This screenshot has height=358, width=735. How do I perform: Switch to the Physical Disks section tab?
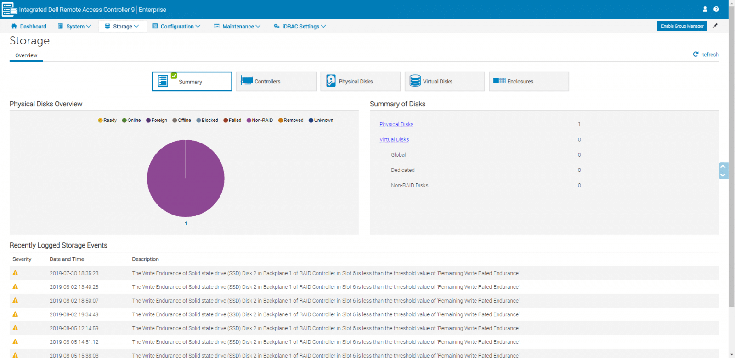pos(360,81)
